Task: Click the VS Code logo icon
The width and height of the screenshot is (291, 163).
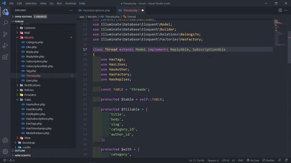Action: point(4,3)
